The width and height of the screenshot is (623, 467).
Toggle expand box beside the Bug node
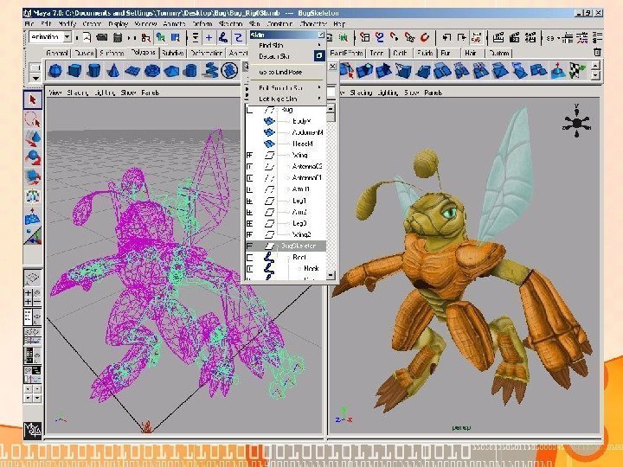coord(249,111)
